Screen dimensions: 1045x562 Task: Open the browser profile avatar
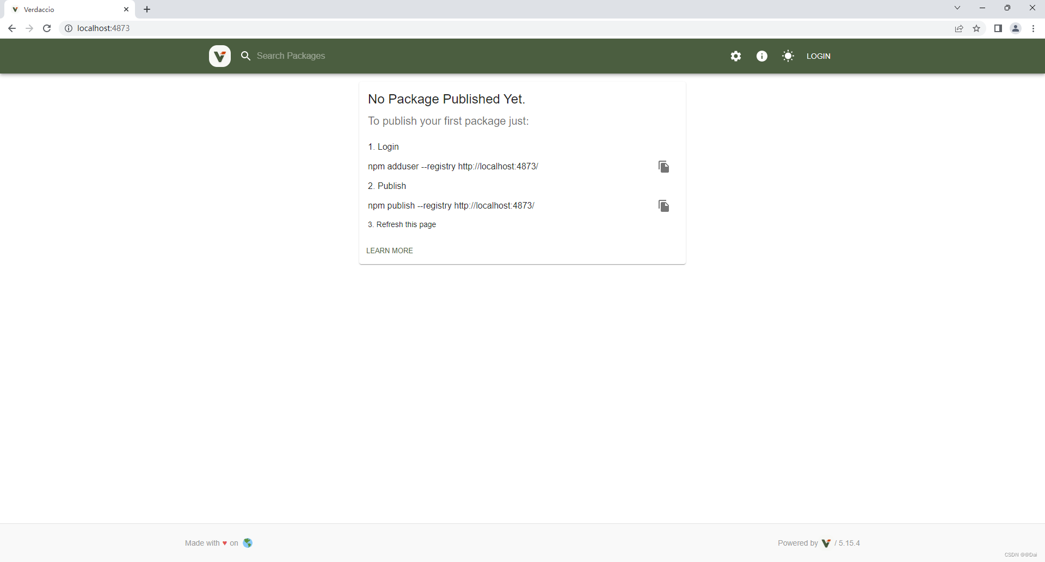1016,28
